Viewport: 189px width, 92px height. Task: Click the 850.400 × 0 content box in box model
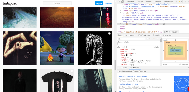pyautogui.click(x=175, y=51)
